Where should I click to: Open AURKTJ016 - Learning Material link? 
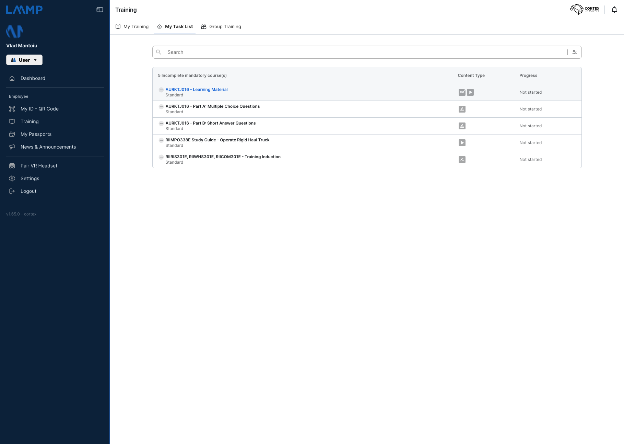pyautogui.click(x=197, y=90)
